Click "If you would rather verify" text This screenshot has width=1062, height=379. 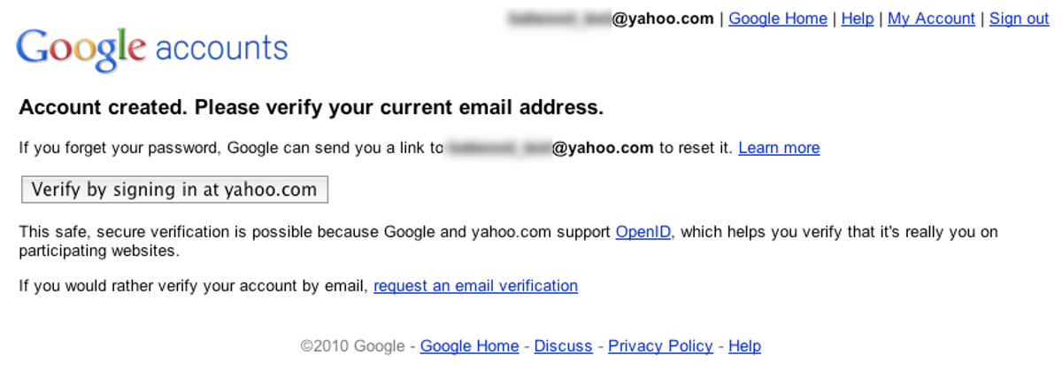point(193,286)
